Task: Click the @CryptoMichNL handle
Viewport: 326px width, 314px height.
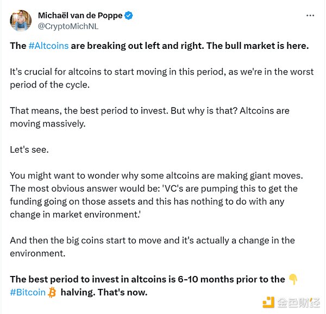Action: click(68, 26)
